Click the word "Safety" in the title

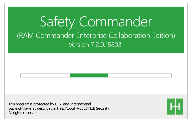coord(57,22)
